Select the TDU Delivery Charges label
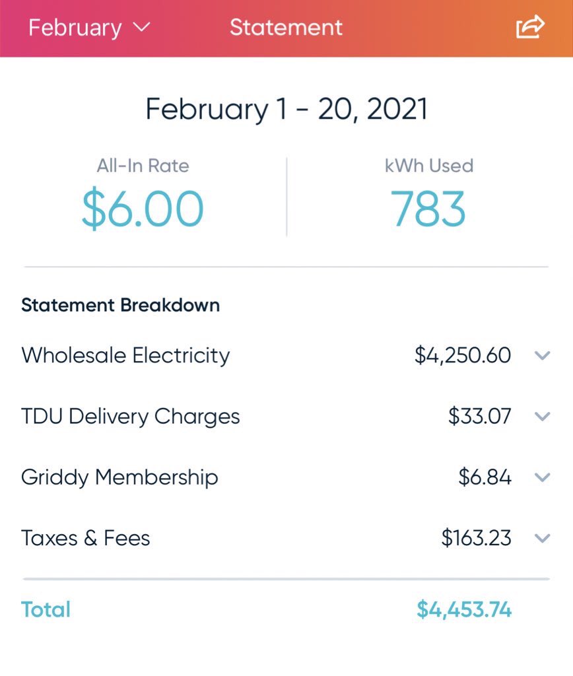Screen dimensions: 573x676 (130, 417)
